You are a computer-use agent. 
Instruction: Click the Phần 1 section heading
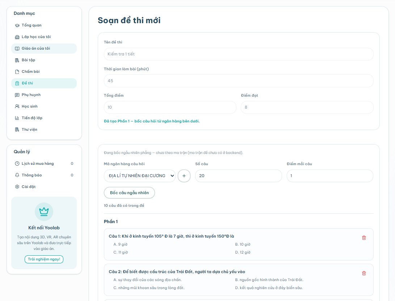pyautogui.click(x=111, y=222)
